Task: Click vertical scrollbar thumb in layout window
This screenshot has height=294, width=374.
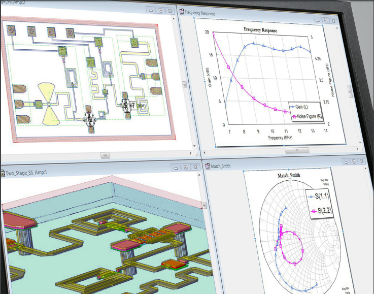Action: [x=184, y=84]
